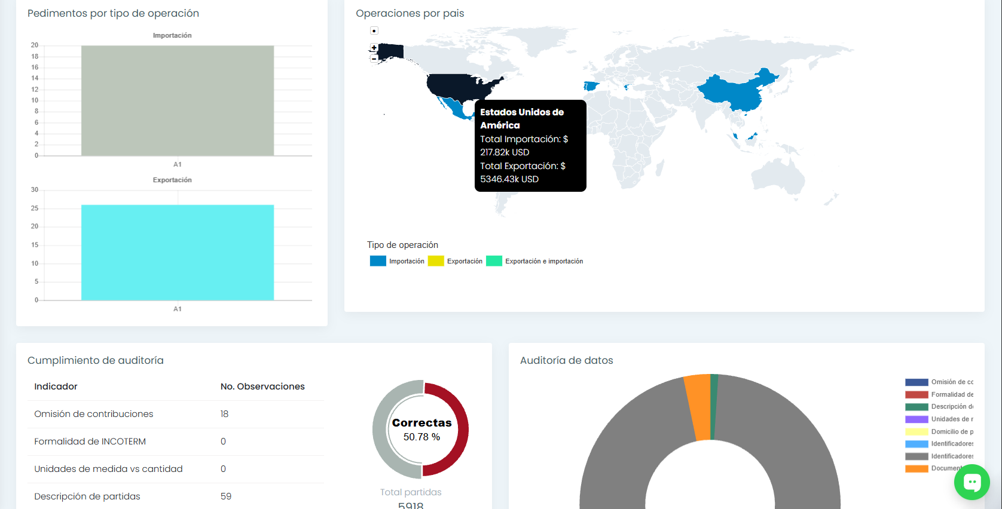This screenshot has height=509, width=1002.
Task: Toggle the yellow Exportación map legend entry
Action: (455, 261)
